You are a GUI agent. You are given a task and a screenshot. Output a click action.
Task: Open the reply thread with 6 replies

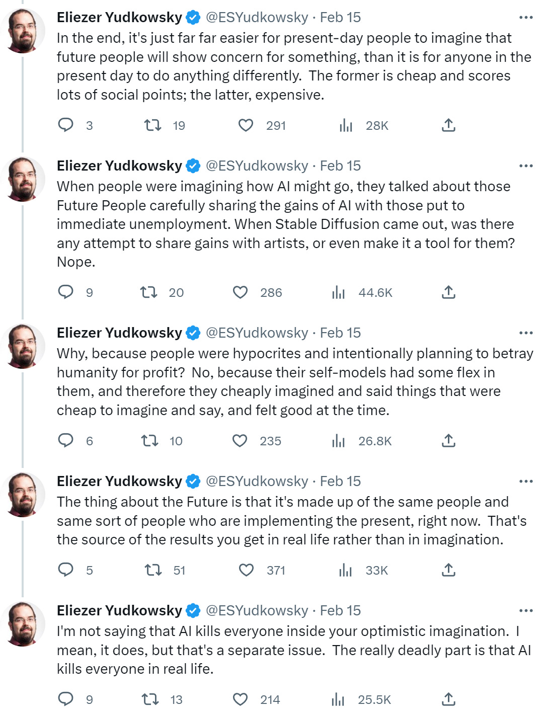tap(66, 441)
